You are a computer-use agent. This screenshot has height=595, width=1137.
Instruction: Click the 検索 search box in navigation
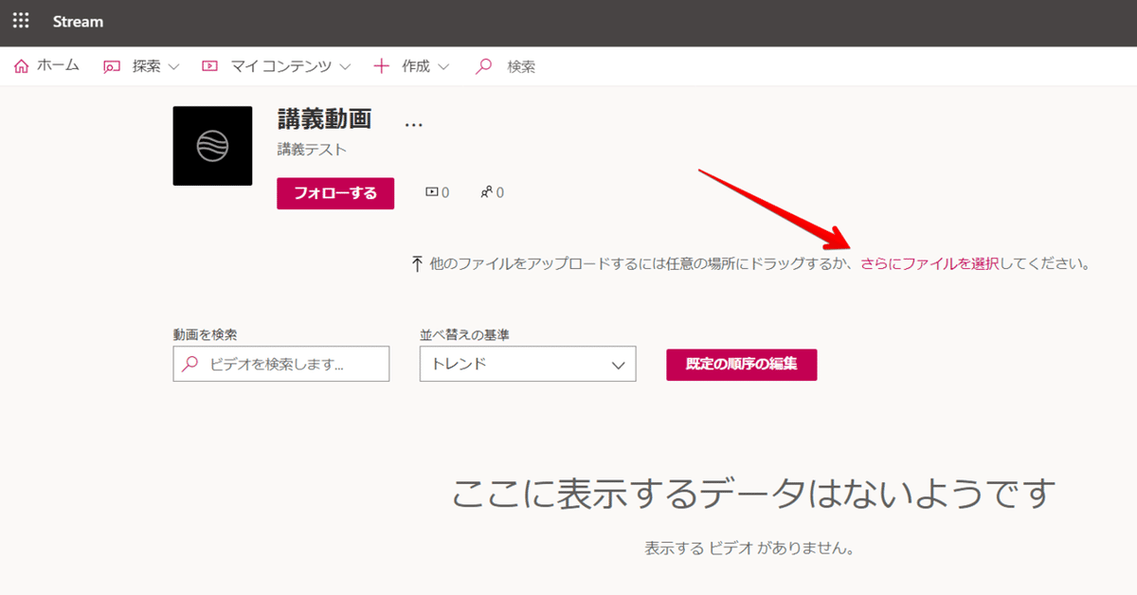pos(521,66)
